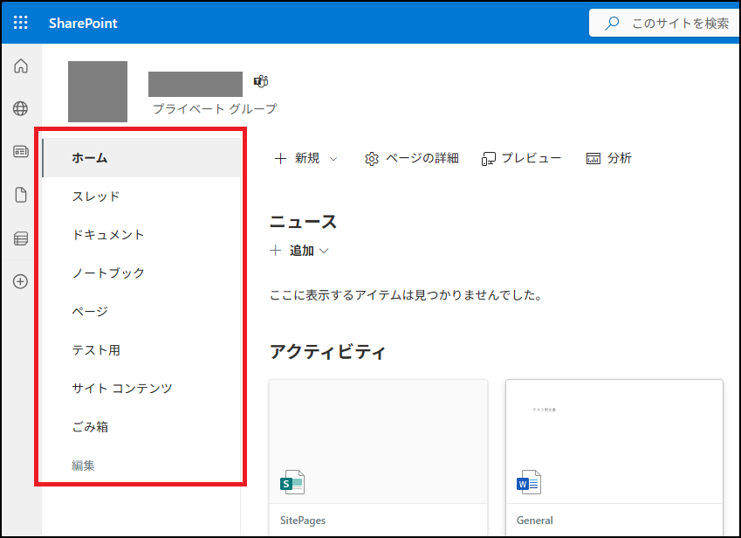
Task: Expand the 新規 dropdown chevron
Action: tap(333, 159)
